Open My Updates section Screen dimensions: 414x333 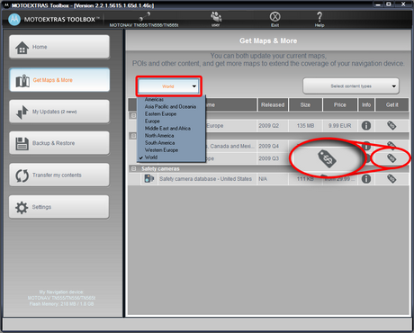[x=59, y=112]
